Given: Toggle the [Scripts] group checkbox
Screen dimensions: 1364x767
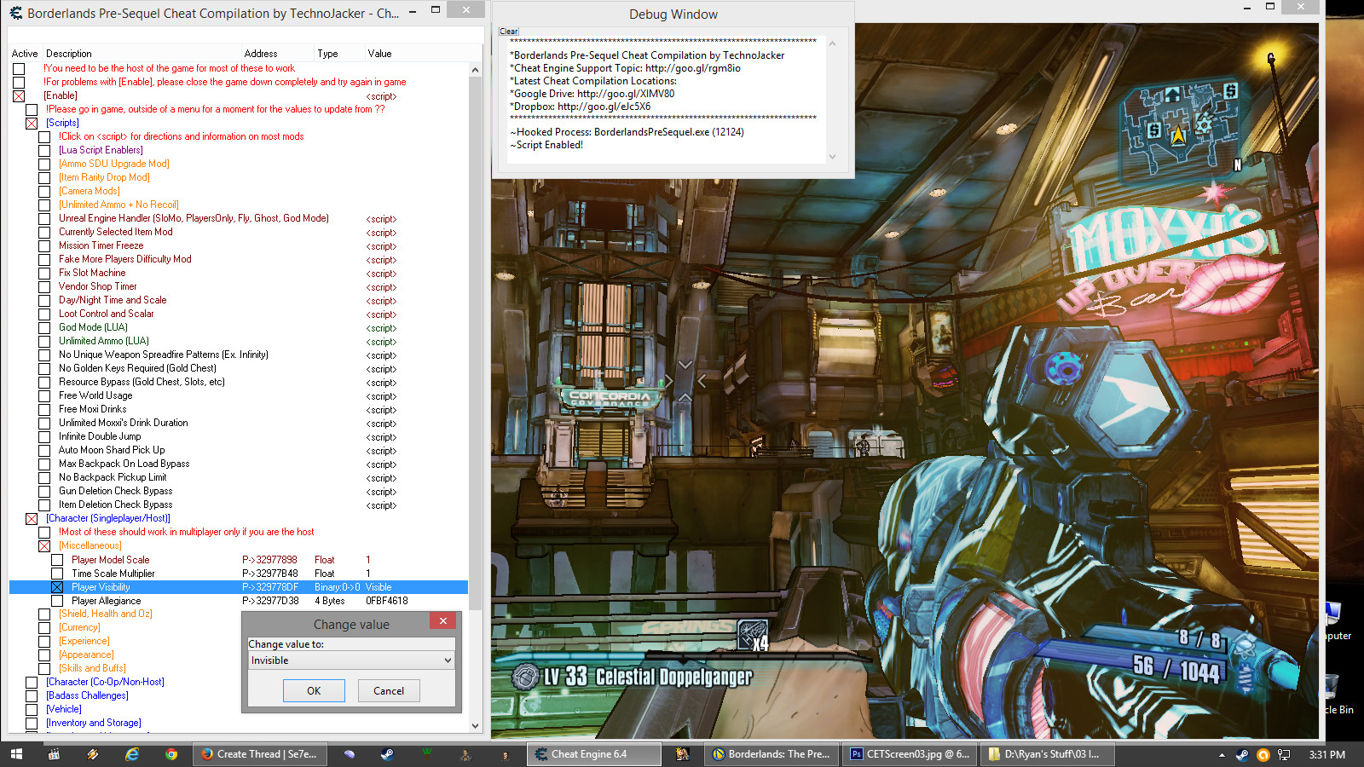Looking at the screenshot, I should (32, 124).
